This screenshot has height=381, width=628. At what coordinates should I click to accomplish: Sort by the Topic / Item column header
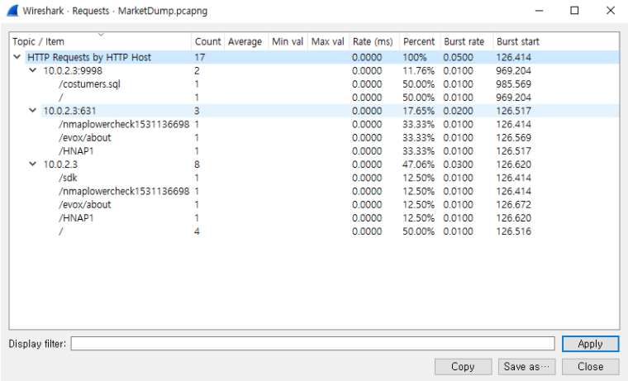100,41
